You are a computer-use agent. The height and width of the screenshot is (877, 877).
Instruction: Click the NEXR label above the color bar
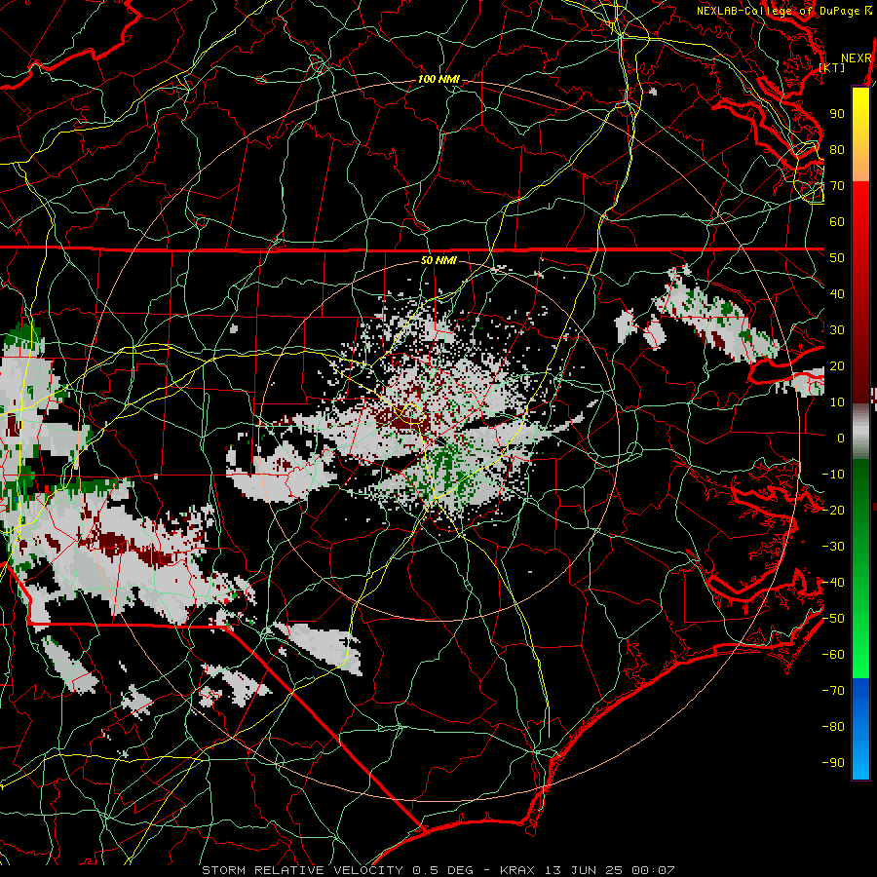[x=857, y=58]
